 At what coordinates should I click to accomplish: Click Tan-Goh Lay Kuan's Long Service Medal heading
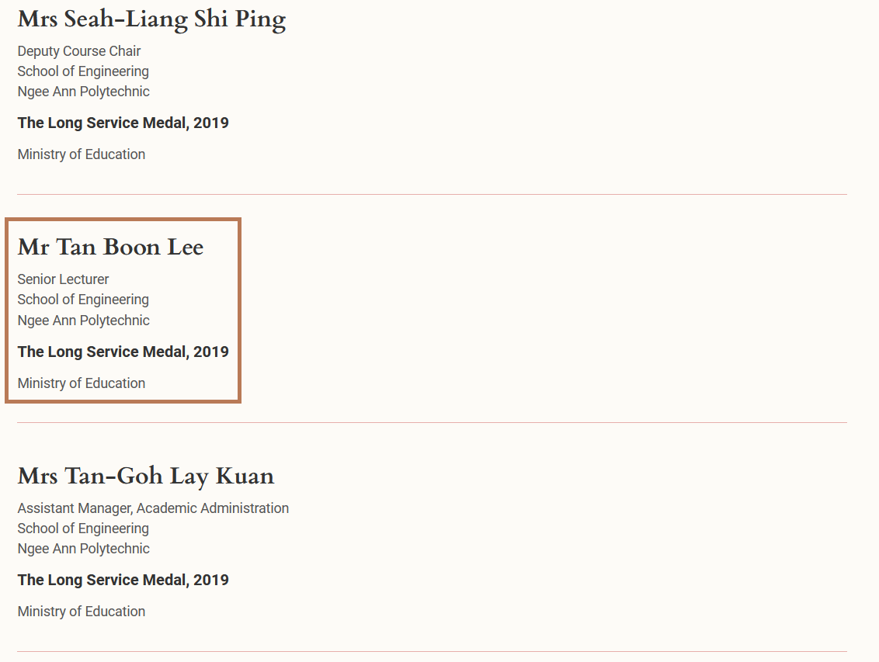point(123,580)
